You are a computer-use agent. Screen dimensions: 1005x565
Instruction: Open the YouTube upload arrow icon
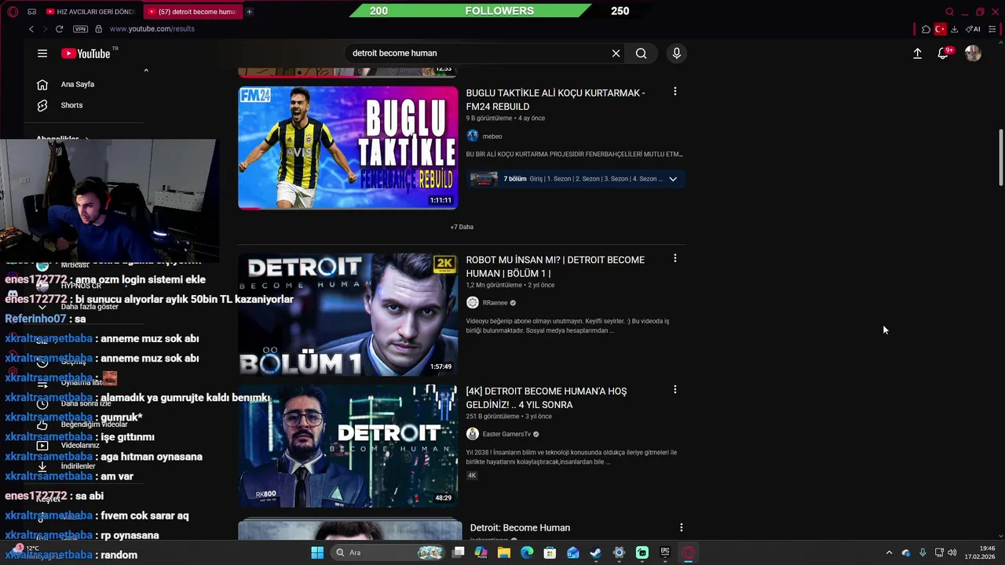coord(917,53)
